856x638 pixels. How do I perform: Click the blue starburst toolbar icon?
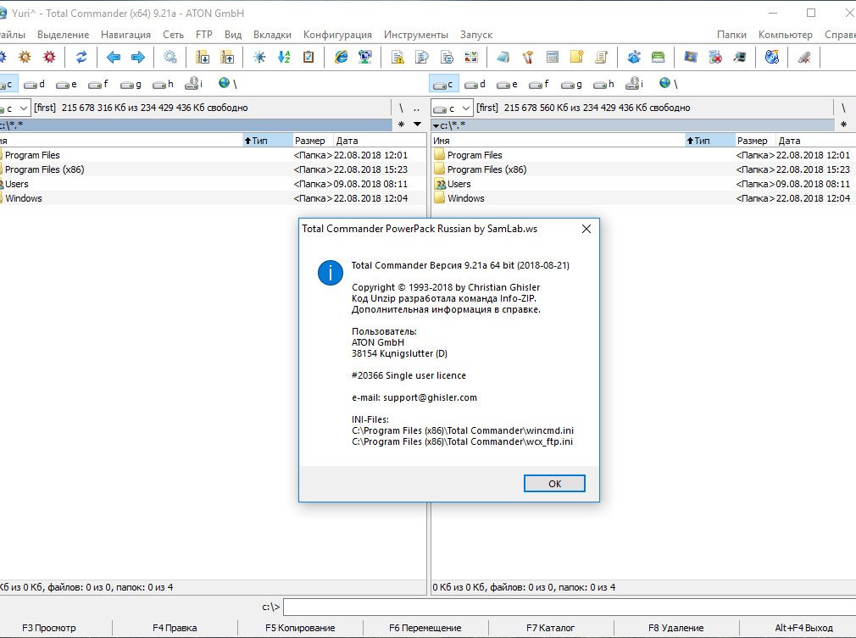coord(259,57)
